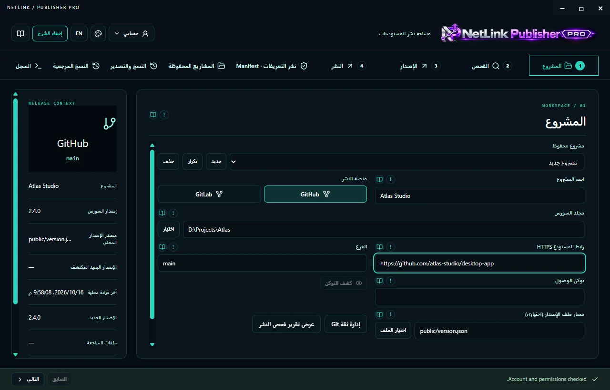610x390 pixels.
Task: Click the book icon for توكن الوصول
Action: click(379, 281)
